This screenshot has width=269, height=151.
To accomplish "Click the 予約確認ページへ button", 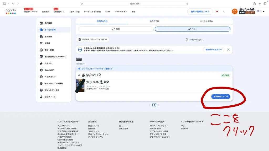I will click(x=221, y=96).
